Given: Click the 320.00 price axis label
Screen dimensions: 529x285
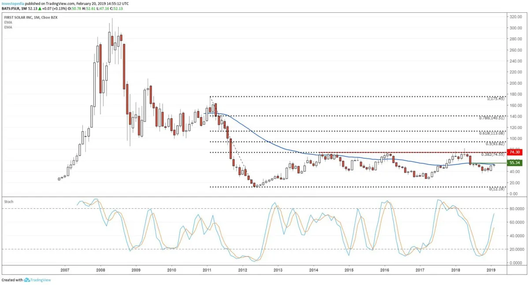Looking at the screenshot, I should pos(516,17).
